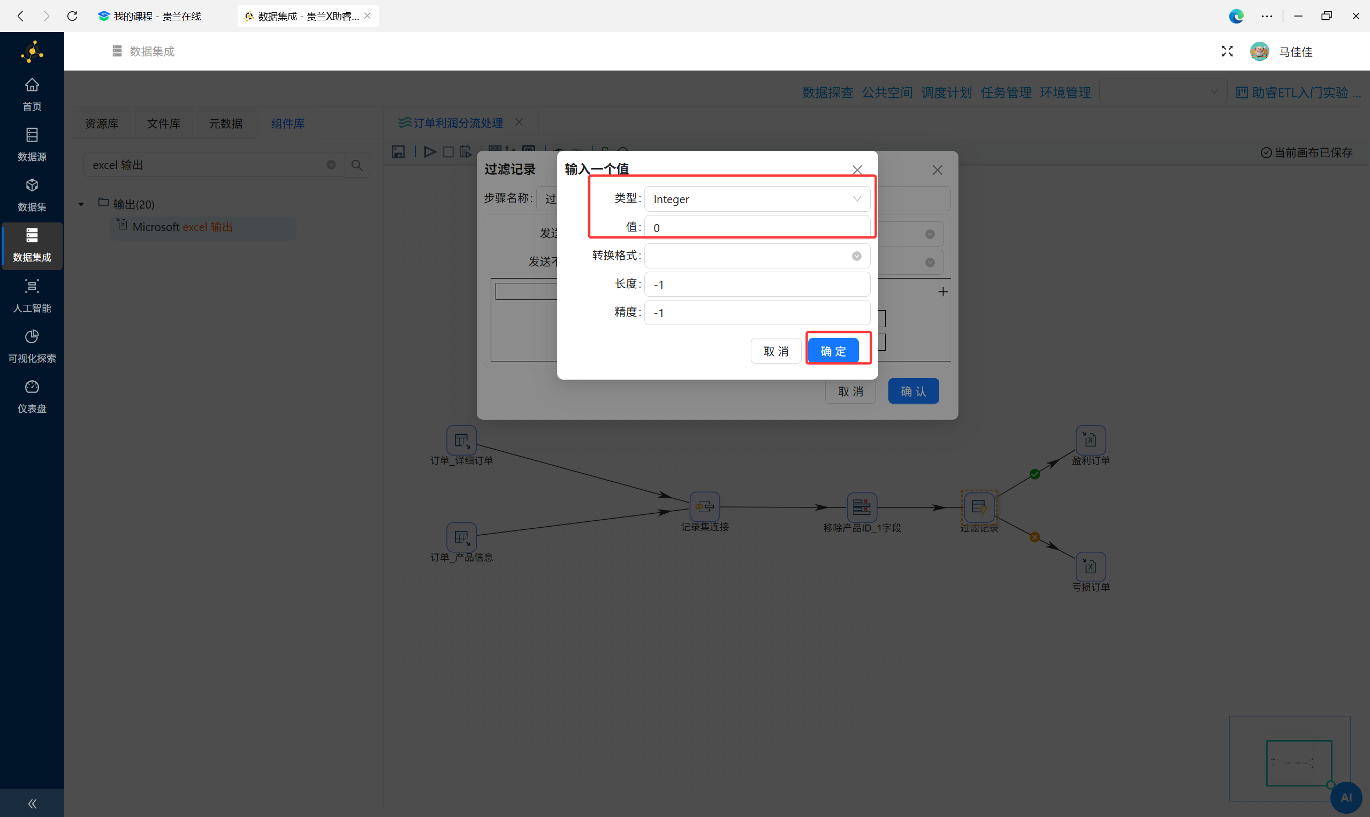Go back in the browser
Image resolution: width=1370 pixels, height=817 pixels.
[20, 16]
